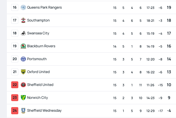Viewport: 176px width, 118px height.
Task: Click the Oxford United club crest
Action: pyautogui.click(x=23, y=72)
